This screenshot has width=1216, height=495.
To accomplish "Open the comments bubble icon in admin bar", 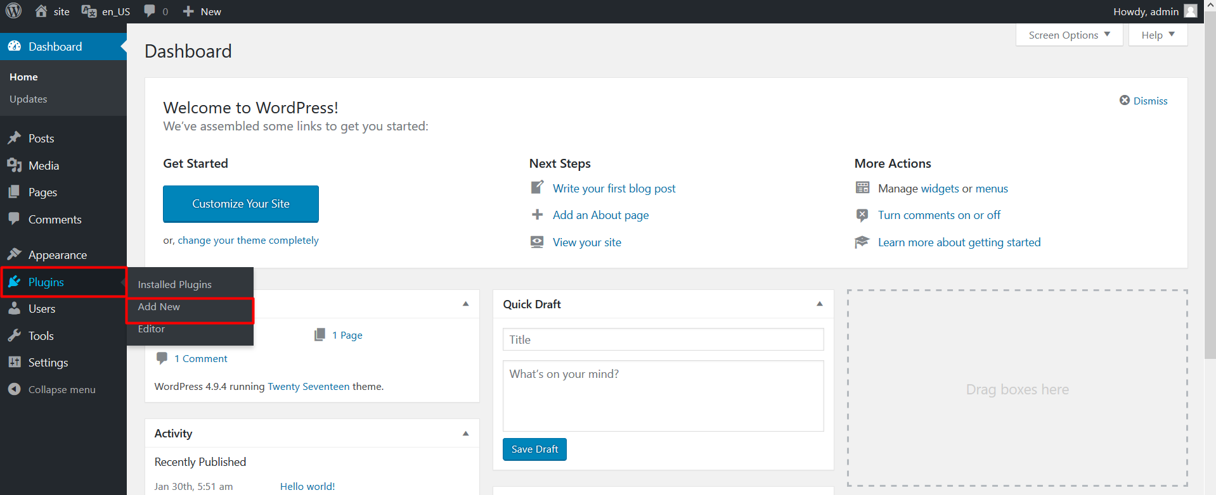I will [150, 11].
